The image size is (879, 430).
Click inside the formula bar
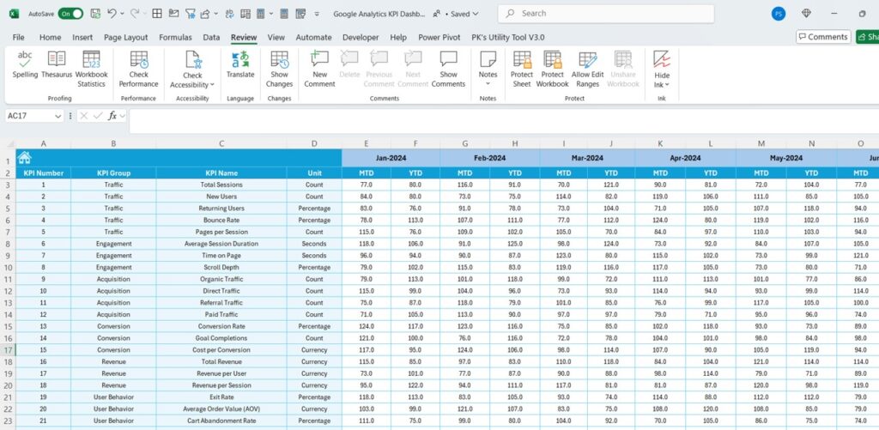[x=503, y=121]
